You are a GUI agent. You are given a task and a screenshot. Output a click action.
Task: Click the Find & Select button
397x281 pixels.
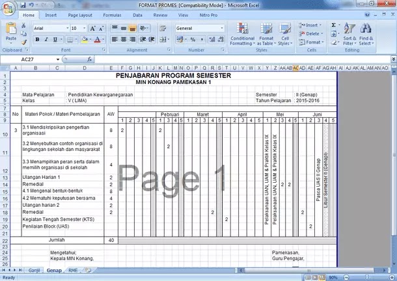tap(366, 34)
